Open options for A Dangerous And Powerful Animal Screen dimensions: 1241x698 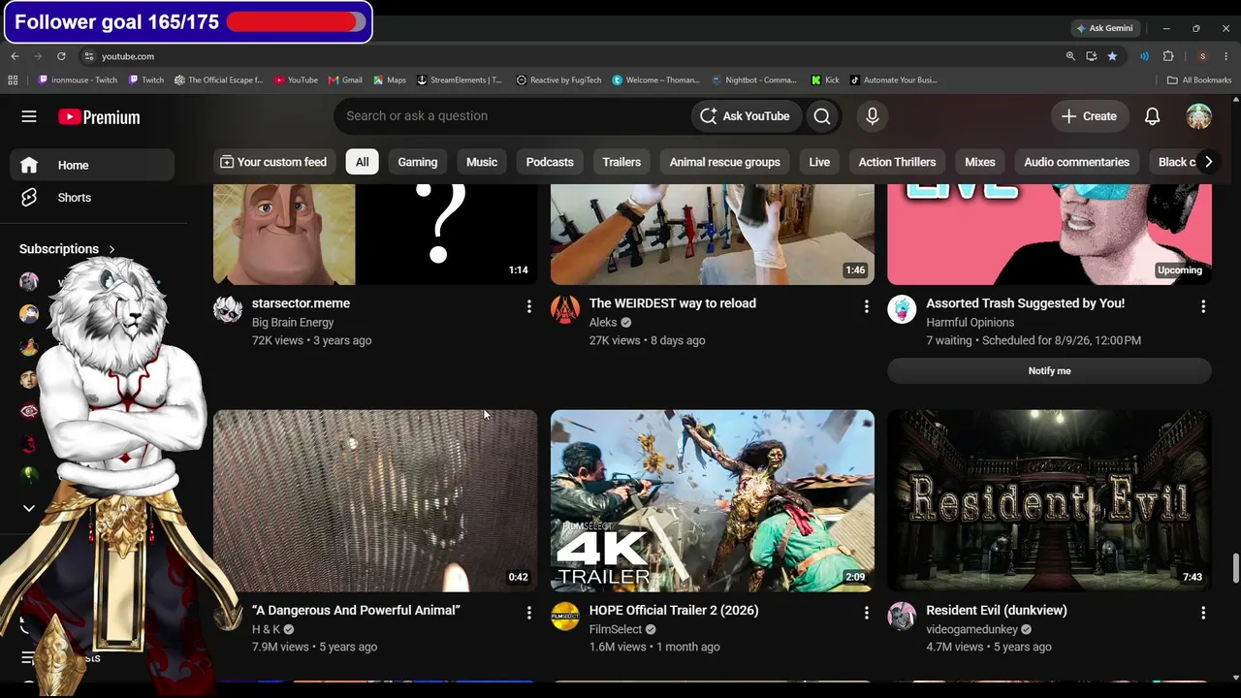pyautogui.click(x=529, y=613)
